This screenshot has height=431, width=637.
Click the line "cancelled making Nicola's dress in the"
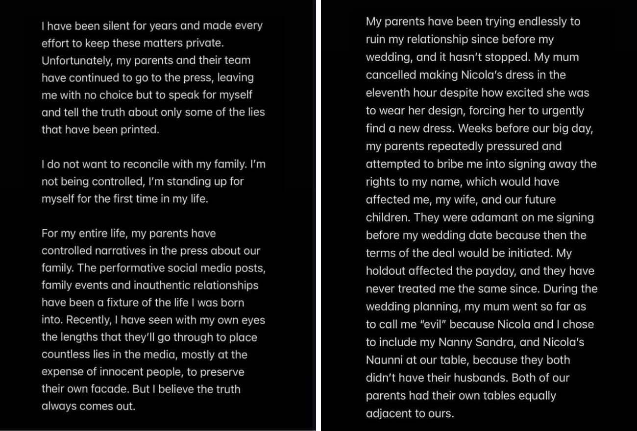point(465,75)
